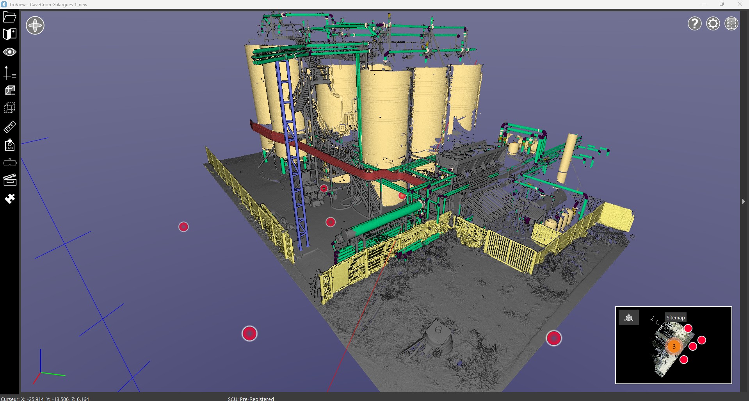The height and width of the screenshot is (401, 749).
Task: Click the Sitemap label
Action: [675, 317]
